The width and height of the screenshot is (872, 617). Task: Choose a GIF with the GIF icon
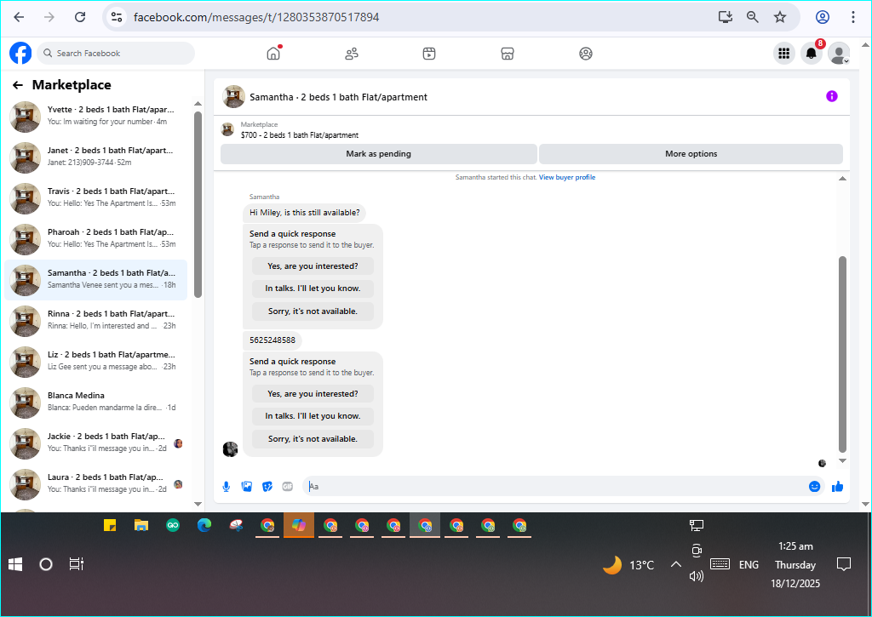pos(288,487)
